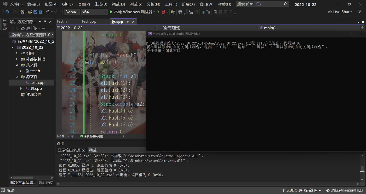Click the navigate backward arrow icon
This screenshot has width=366, height=194.
point(7,12)
